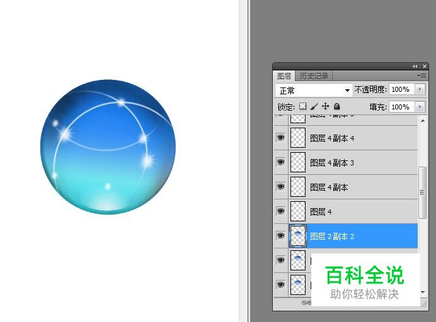Click the blue glass sphere on canvas
Image resolution: width=436 pixels, height=322 pixels.
click(x=108, y=147)
